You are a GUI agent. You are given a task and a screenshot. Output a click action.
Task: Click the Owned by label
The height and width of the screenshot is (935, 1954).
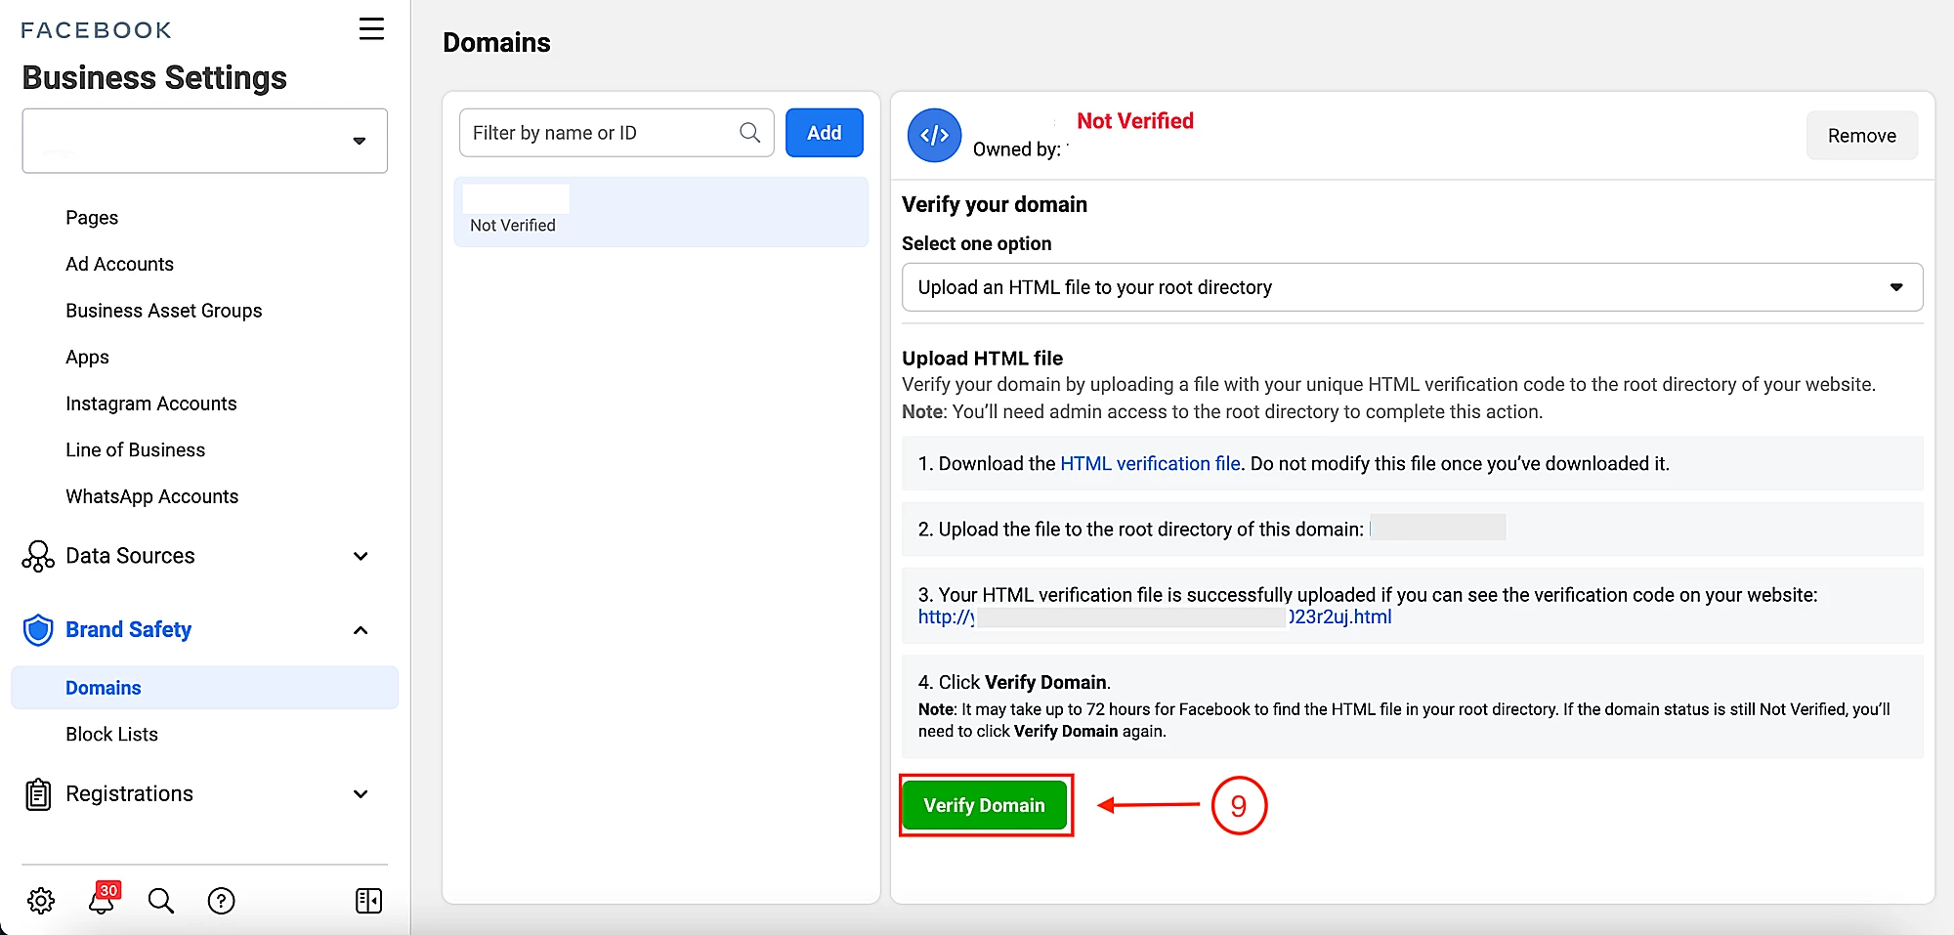pyautogui.click(x=1017, y=149)
